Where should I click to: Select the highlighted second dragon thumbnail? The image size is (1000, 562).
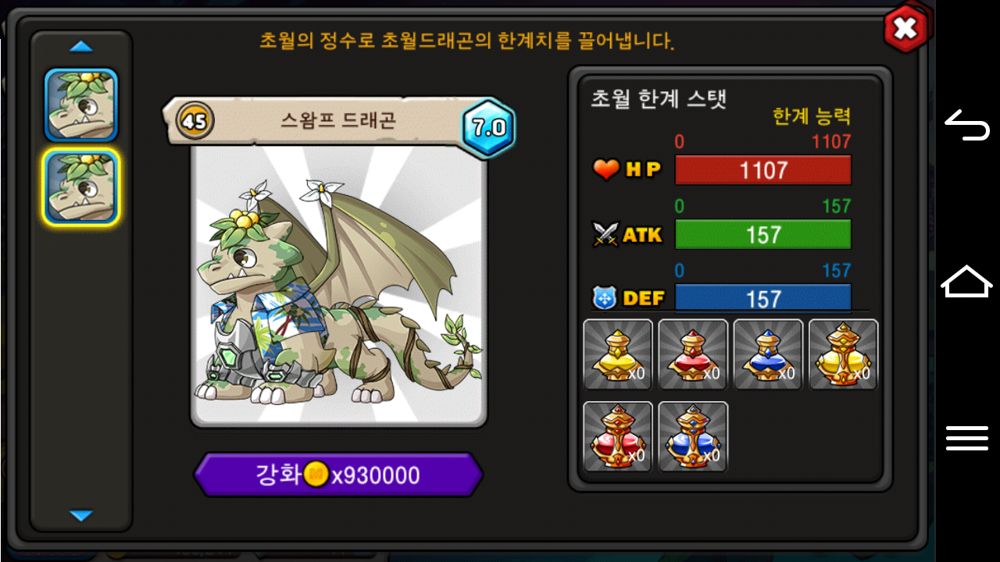81,187
